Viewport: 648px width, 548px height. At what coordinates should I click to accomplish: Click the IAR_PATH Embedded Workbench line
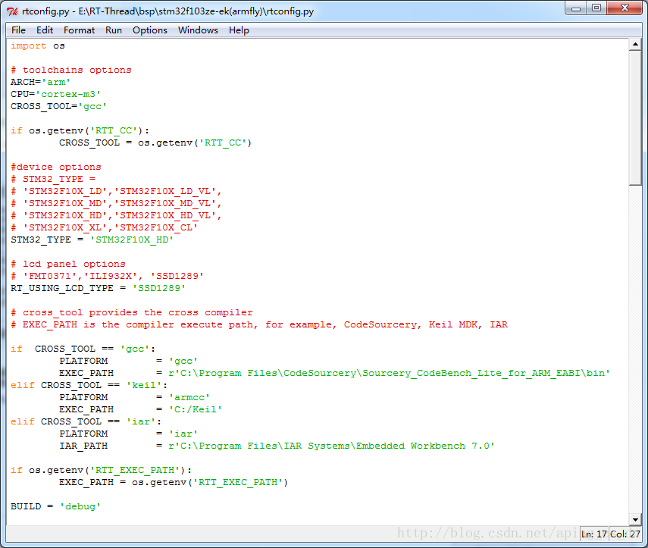coord(277,446)
